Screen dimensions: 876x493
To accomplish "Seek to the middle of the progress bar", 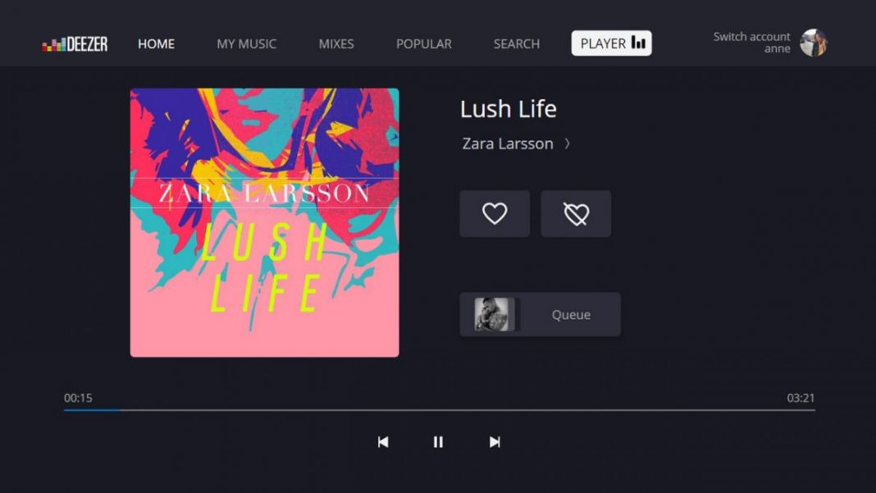I will pyautogui.click(x=439, y=409).
